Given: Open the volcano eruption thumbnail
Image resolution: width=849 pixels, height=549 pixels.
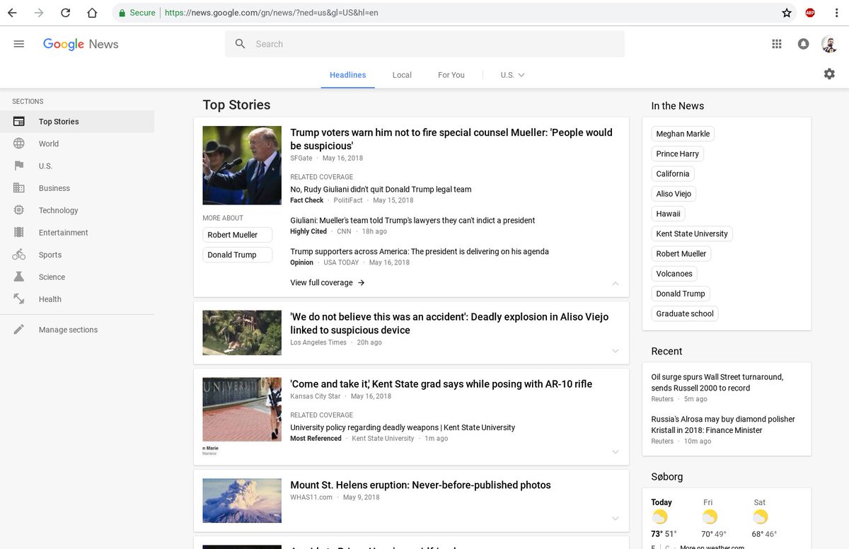Looking at the screenshot, I should tap(242, 501).
